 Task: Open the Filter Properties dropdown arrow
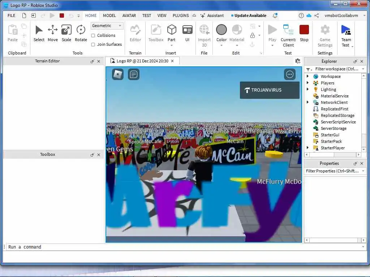pyautogui.click(x=363, y=171)
